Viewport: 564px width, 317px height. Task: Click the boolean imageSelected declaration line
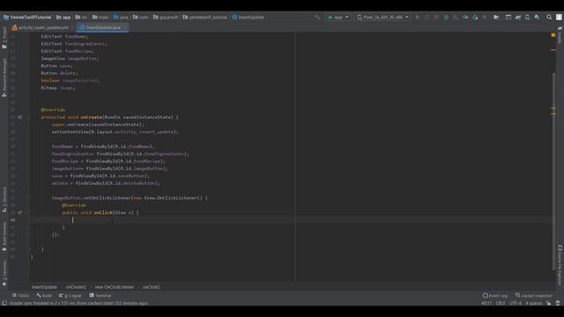point(70,80)
